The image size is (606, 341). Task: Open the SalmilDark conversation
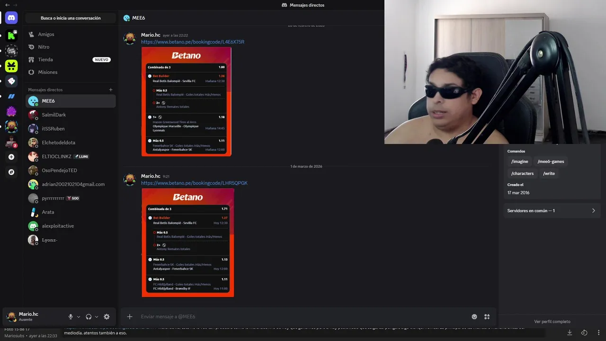click(70, 115)
